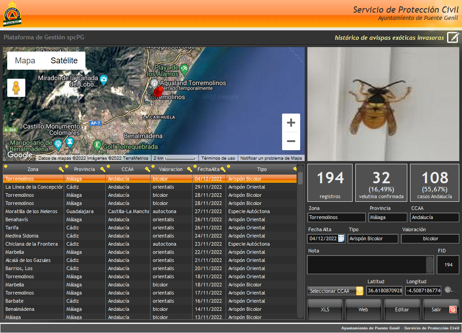Sort table by Tipo column header

pos(262,169)
